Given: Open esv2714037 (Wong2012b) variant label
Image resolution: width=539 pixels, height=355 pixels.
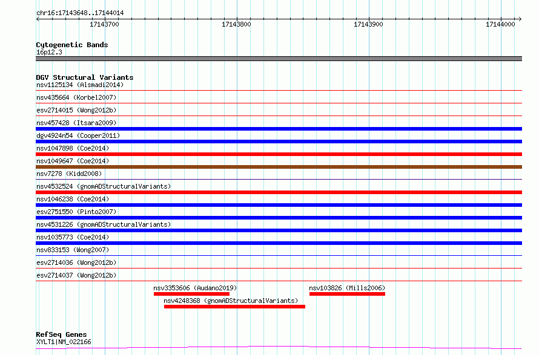Looking at the screenshot, I should (x=76, y=275).
